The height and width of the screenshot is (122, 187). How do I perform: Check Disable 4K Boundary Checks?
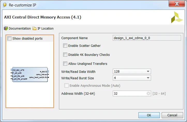[x=65, y=55]
